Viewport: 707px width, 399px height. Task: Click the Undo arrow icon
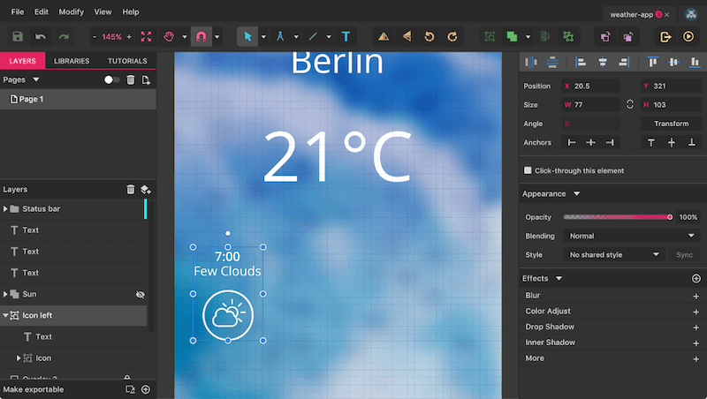pyautogui.click(x=41, y=37)
